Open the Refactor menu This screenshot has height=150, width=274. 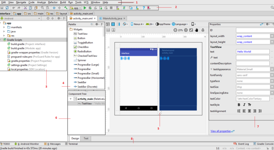[53, 2]
